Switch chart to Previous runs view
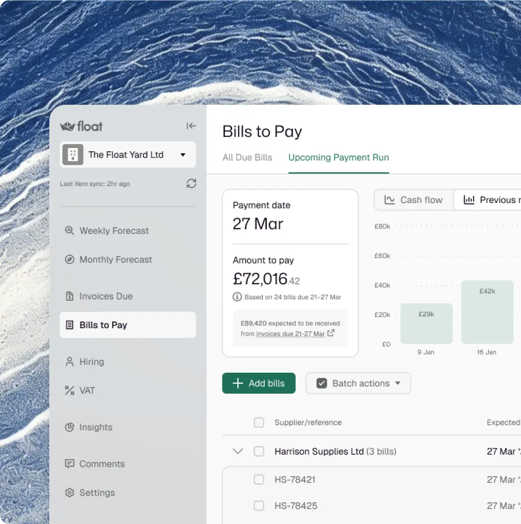The height and width of the screenshot is (524, 521). [487, 200]
